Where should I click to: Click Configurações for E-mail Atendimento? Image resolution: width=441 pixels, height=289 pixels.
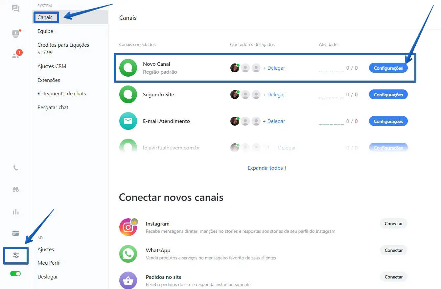coord(388,121)
